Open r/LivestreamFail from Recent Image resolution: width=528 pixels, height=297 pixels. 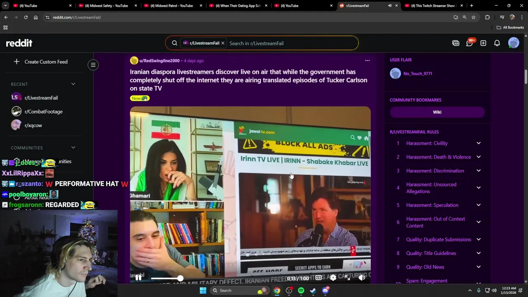[41, 98]
